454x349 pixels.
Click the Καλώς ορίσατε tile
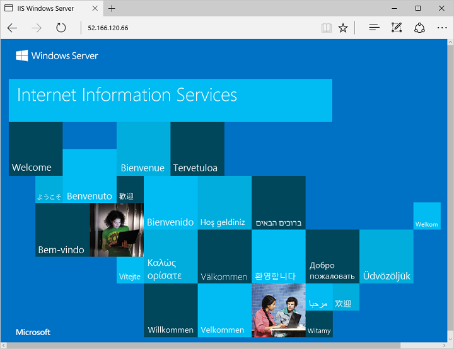(171, 256)
